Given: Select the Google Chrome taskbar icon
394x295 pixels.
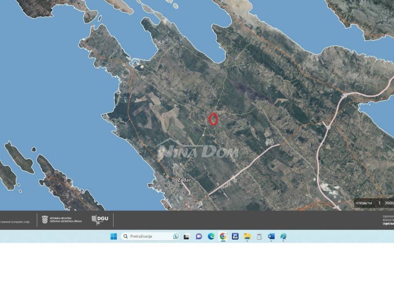Looking at the screenshot, I should (222, 237).
